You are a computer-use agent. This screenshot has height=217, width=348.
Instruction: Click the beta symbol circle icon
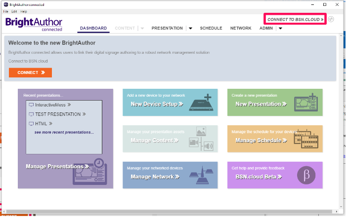[x=306, y=175]
